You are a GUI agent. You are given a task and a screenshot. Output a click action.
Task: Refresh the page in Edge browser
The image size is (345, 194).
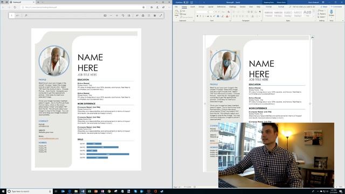[x=15, y=7]
